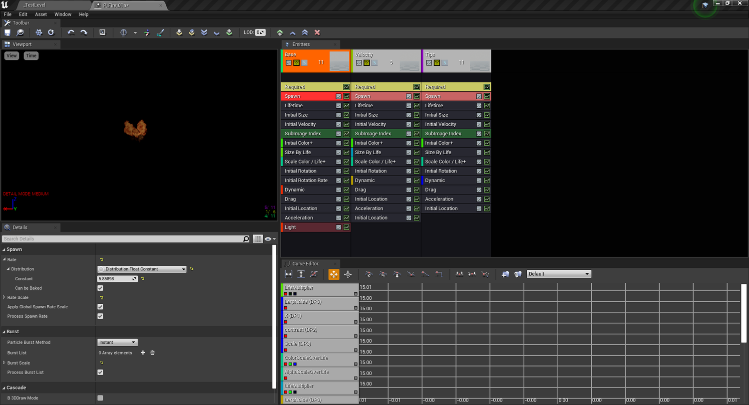Set curve tangents to Linear mode
The height and width of the screenshot is (405, 749).
coord(424,274)
